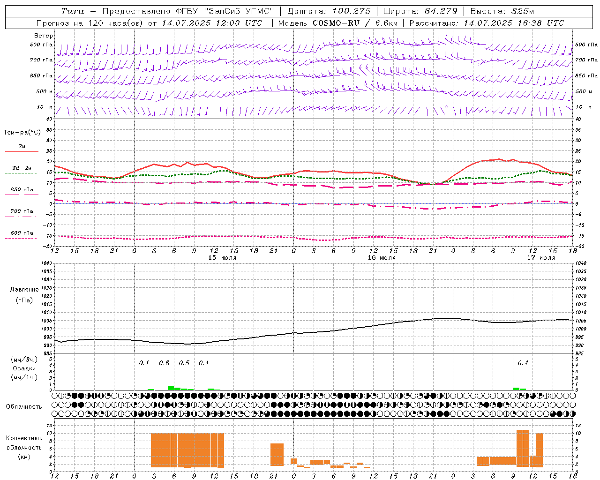
Task: Click the precipitation amount "0.4"
Action: pyautogui.click(x=523, y=363)
